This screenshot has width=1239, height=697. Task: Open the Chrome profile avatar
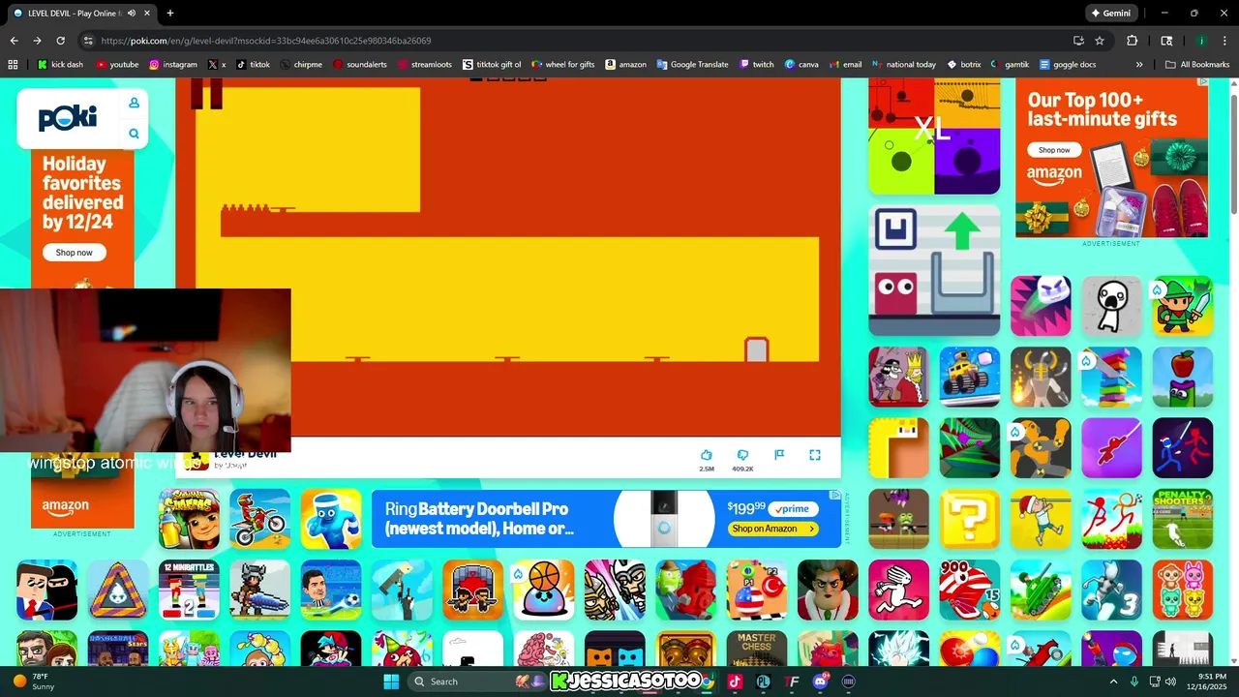tap(1200, 41)
